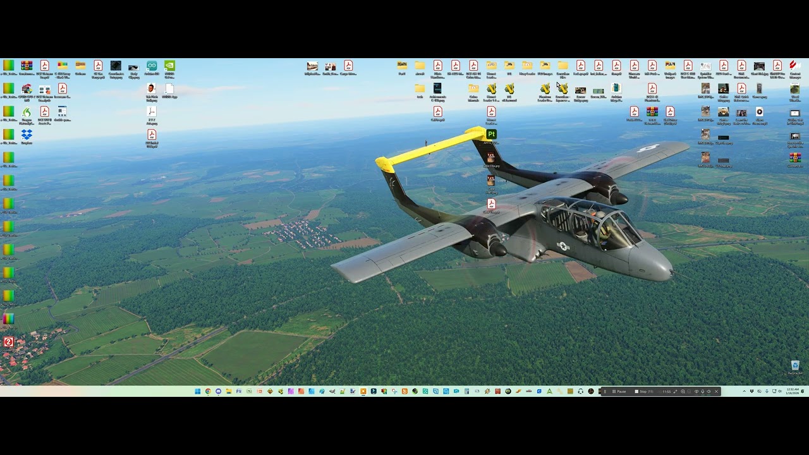809x455 pixels.
Task: Click the headphones icon in the taskbar
Action: point(580,391)
